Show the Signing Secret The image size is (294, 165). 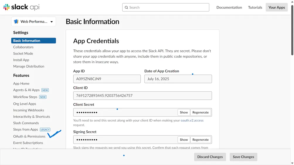(184, 140)
